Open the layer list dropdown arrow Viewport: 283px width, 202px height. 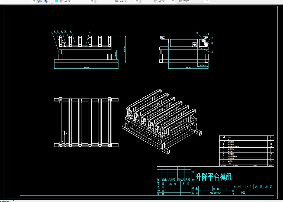(x=34, y=1)
